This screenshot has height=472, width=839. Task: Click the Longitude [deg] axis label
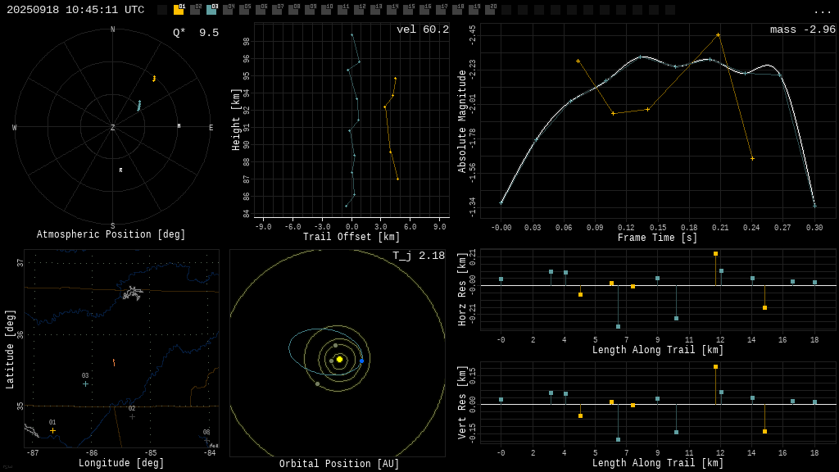121,463
